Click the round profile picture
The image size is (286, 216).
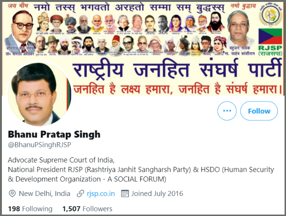40,94
